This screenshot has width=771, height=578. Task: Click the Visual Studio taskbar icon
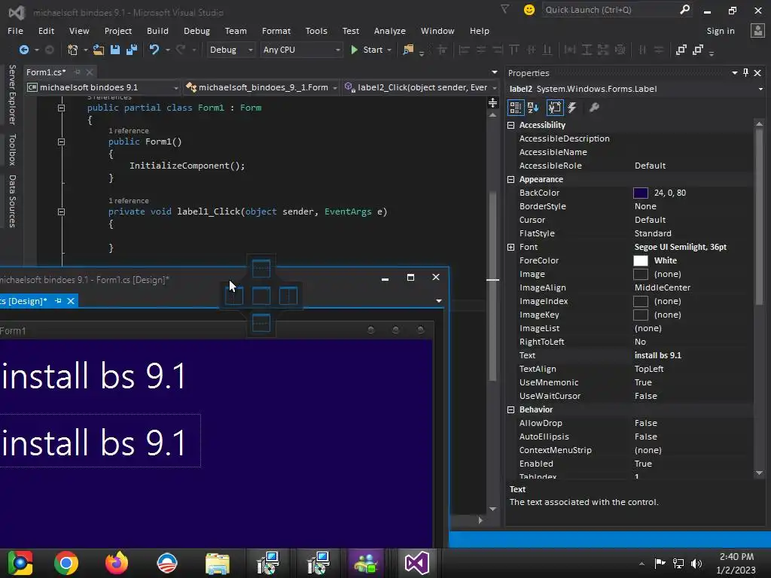tap(417, 563)
